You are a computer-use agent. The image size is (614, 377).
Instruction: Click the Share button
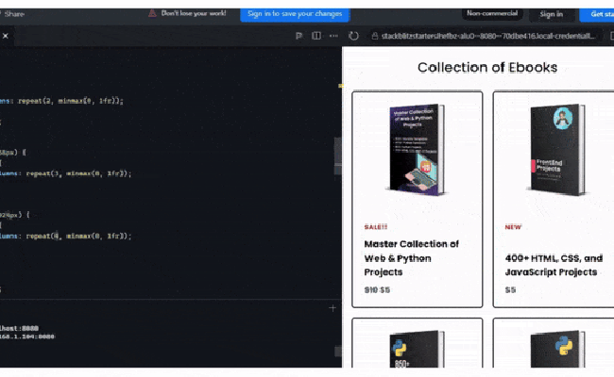(x=14, y=14)
